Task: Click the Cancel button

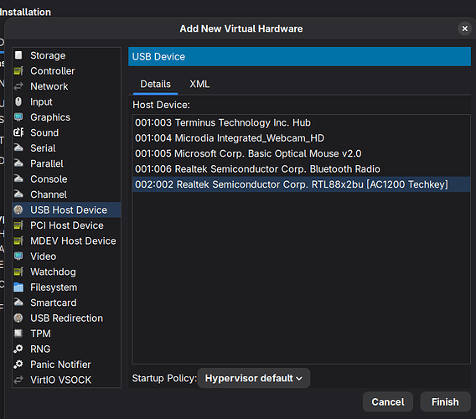Action: (x=388, y=402)
